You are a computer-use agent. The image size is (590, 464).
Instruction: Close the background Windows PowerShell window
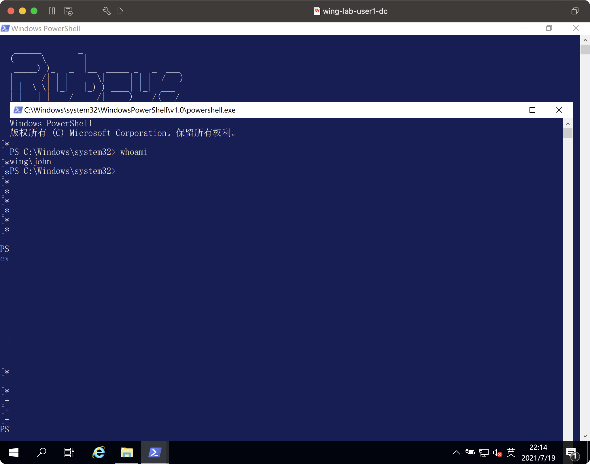point(576,28)
